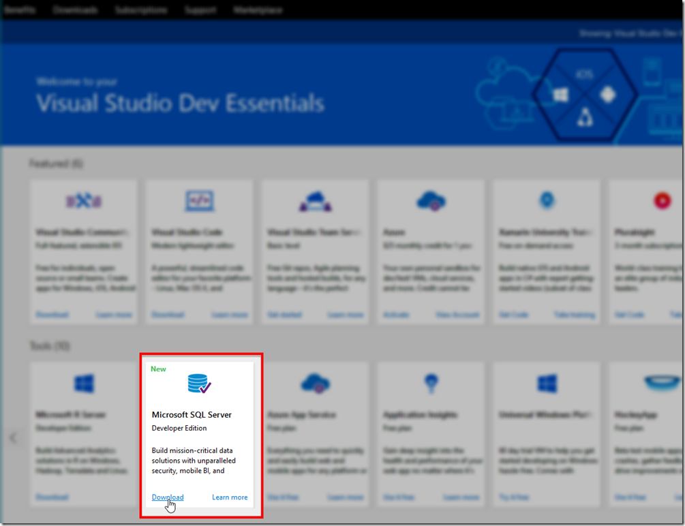Click Try it free for Universal Windows Platform
The width and height of the screenshot is (685, 526).
coord(514,497)
